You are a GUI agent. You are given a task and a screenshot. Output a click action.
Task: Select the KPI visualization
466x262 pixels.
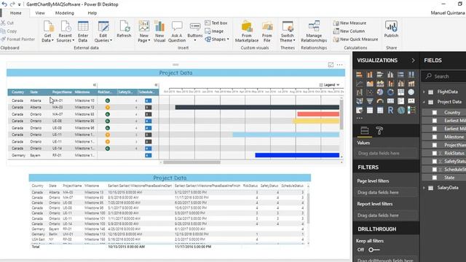click(x=411, y=101)
